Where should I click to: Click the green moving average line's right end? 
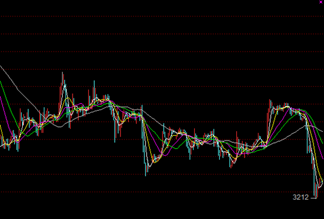[323, 143]
